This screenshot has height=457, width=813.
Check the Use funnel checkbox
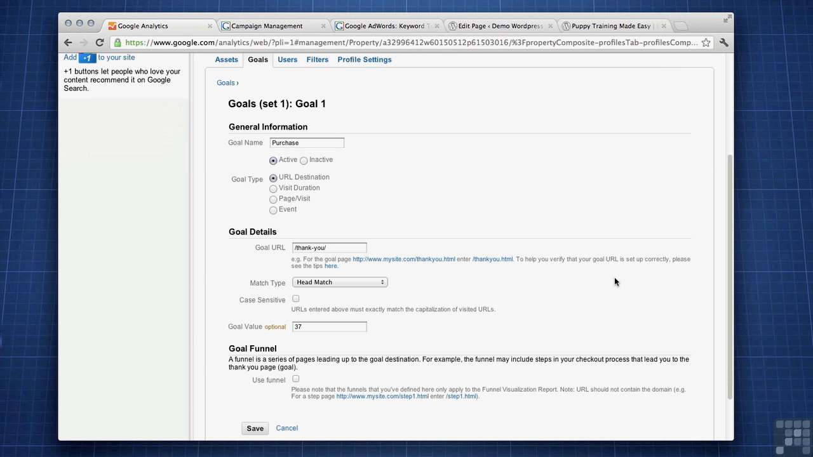(295, 379)
